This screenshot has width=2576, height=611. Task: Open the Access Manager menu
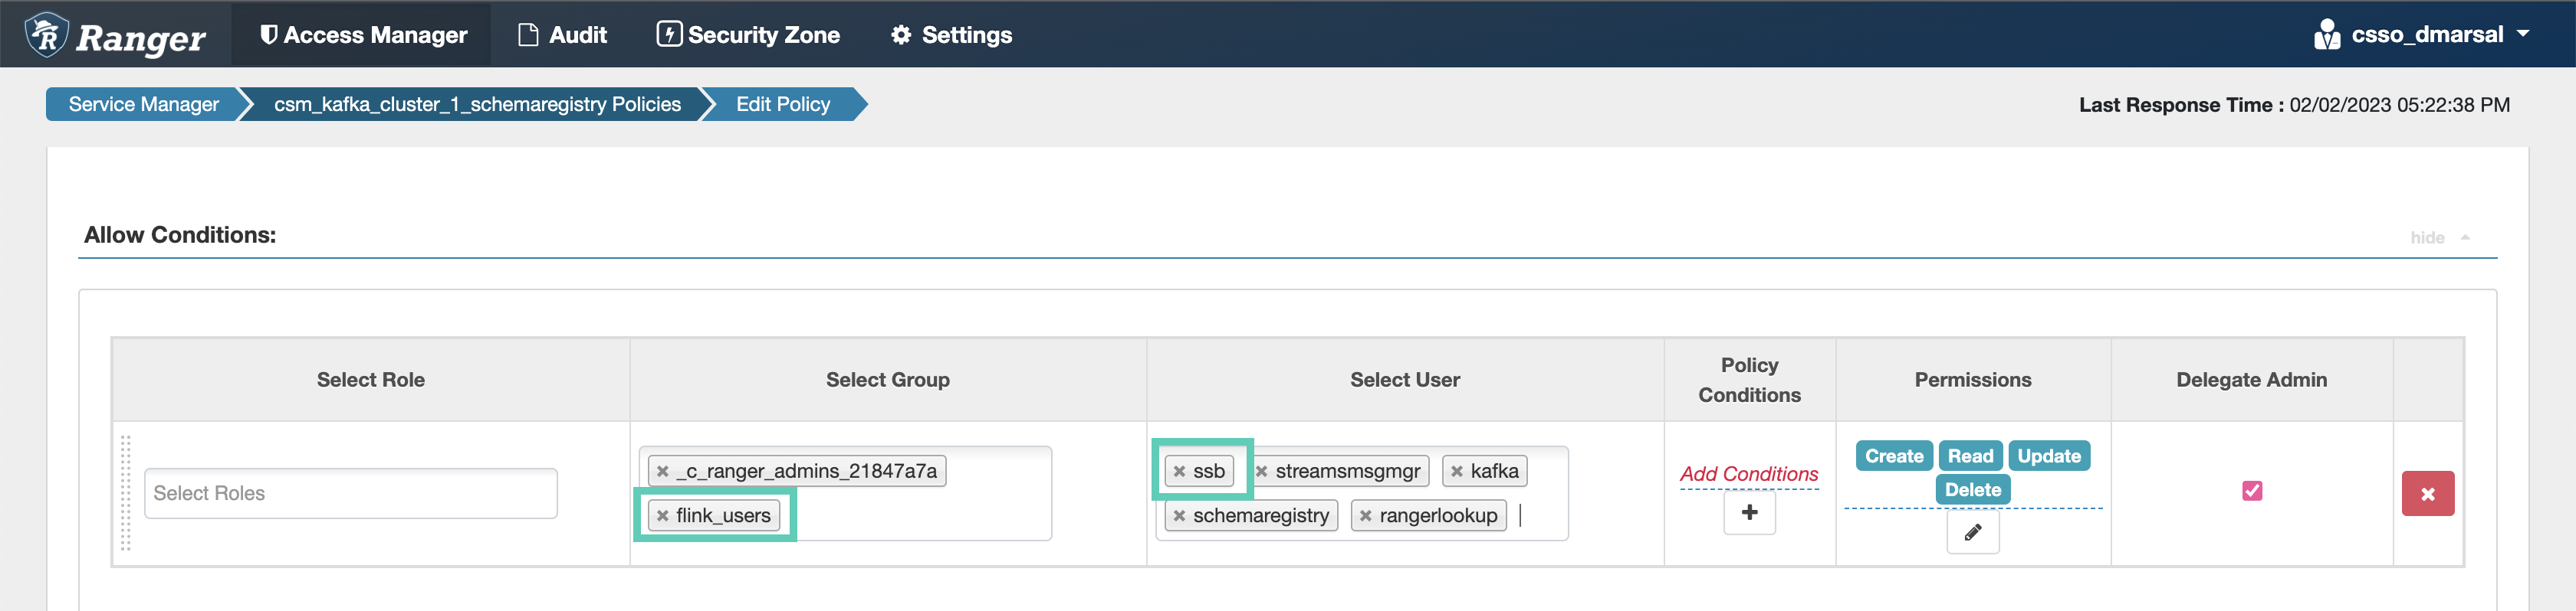[x=363, y=35]
